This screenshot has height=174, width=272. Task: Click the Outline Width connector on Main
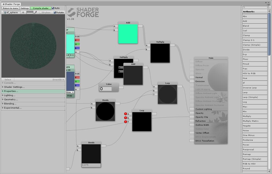click(192, 125)
